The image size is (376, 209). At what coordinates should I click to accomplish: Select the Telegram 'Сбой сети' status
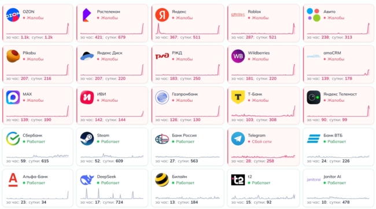click(x=260, y=142)
